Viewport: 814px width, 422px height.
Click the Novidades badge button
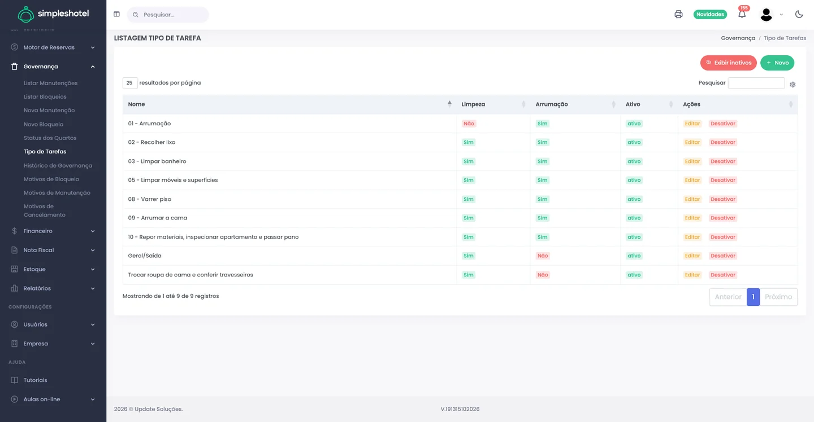point(710,14)
